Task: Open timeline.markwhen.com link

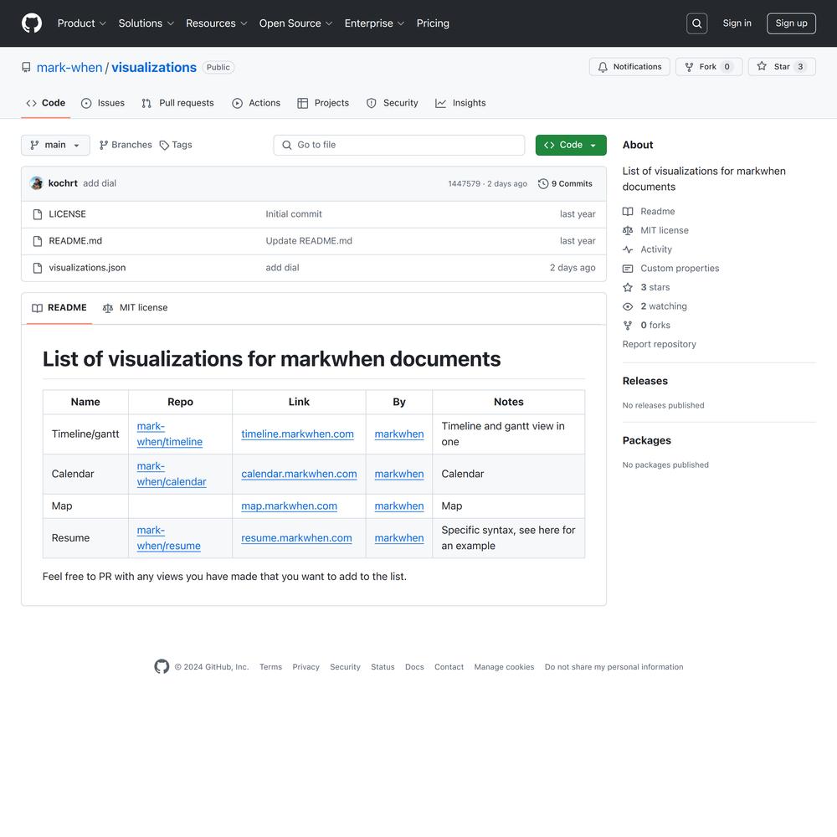Action: [x=297, y=434]
